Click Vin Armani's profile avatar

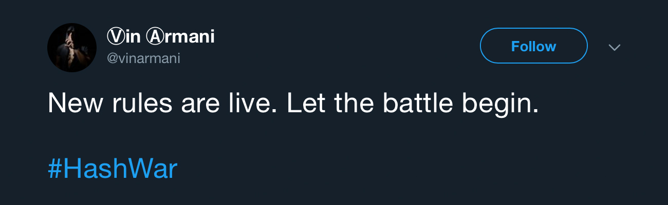click(72, 48)
